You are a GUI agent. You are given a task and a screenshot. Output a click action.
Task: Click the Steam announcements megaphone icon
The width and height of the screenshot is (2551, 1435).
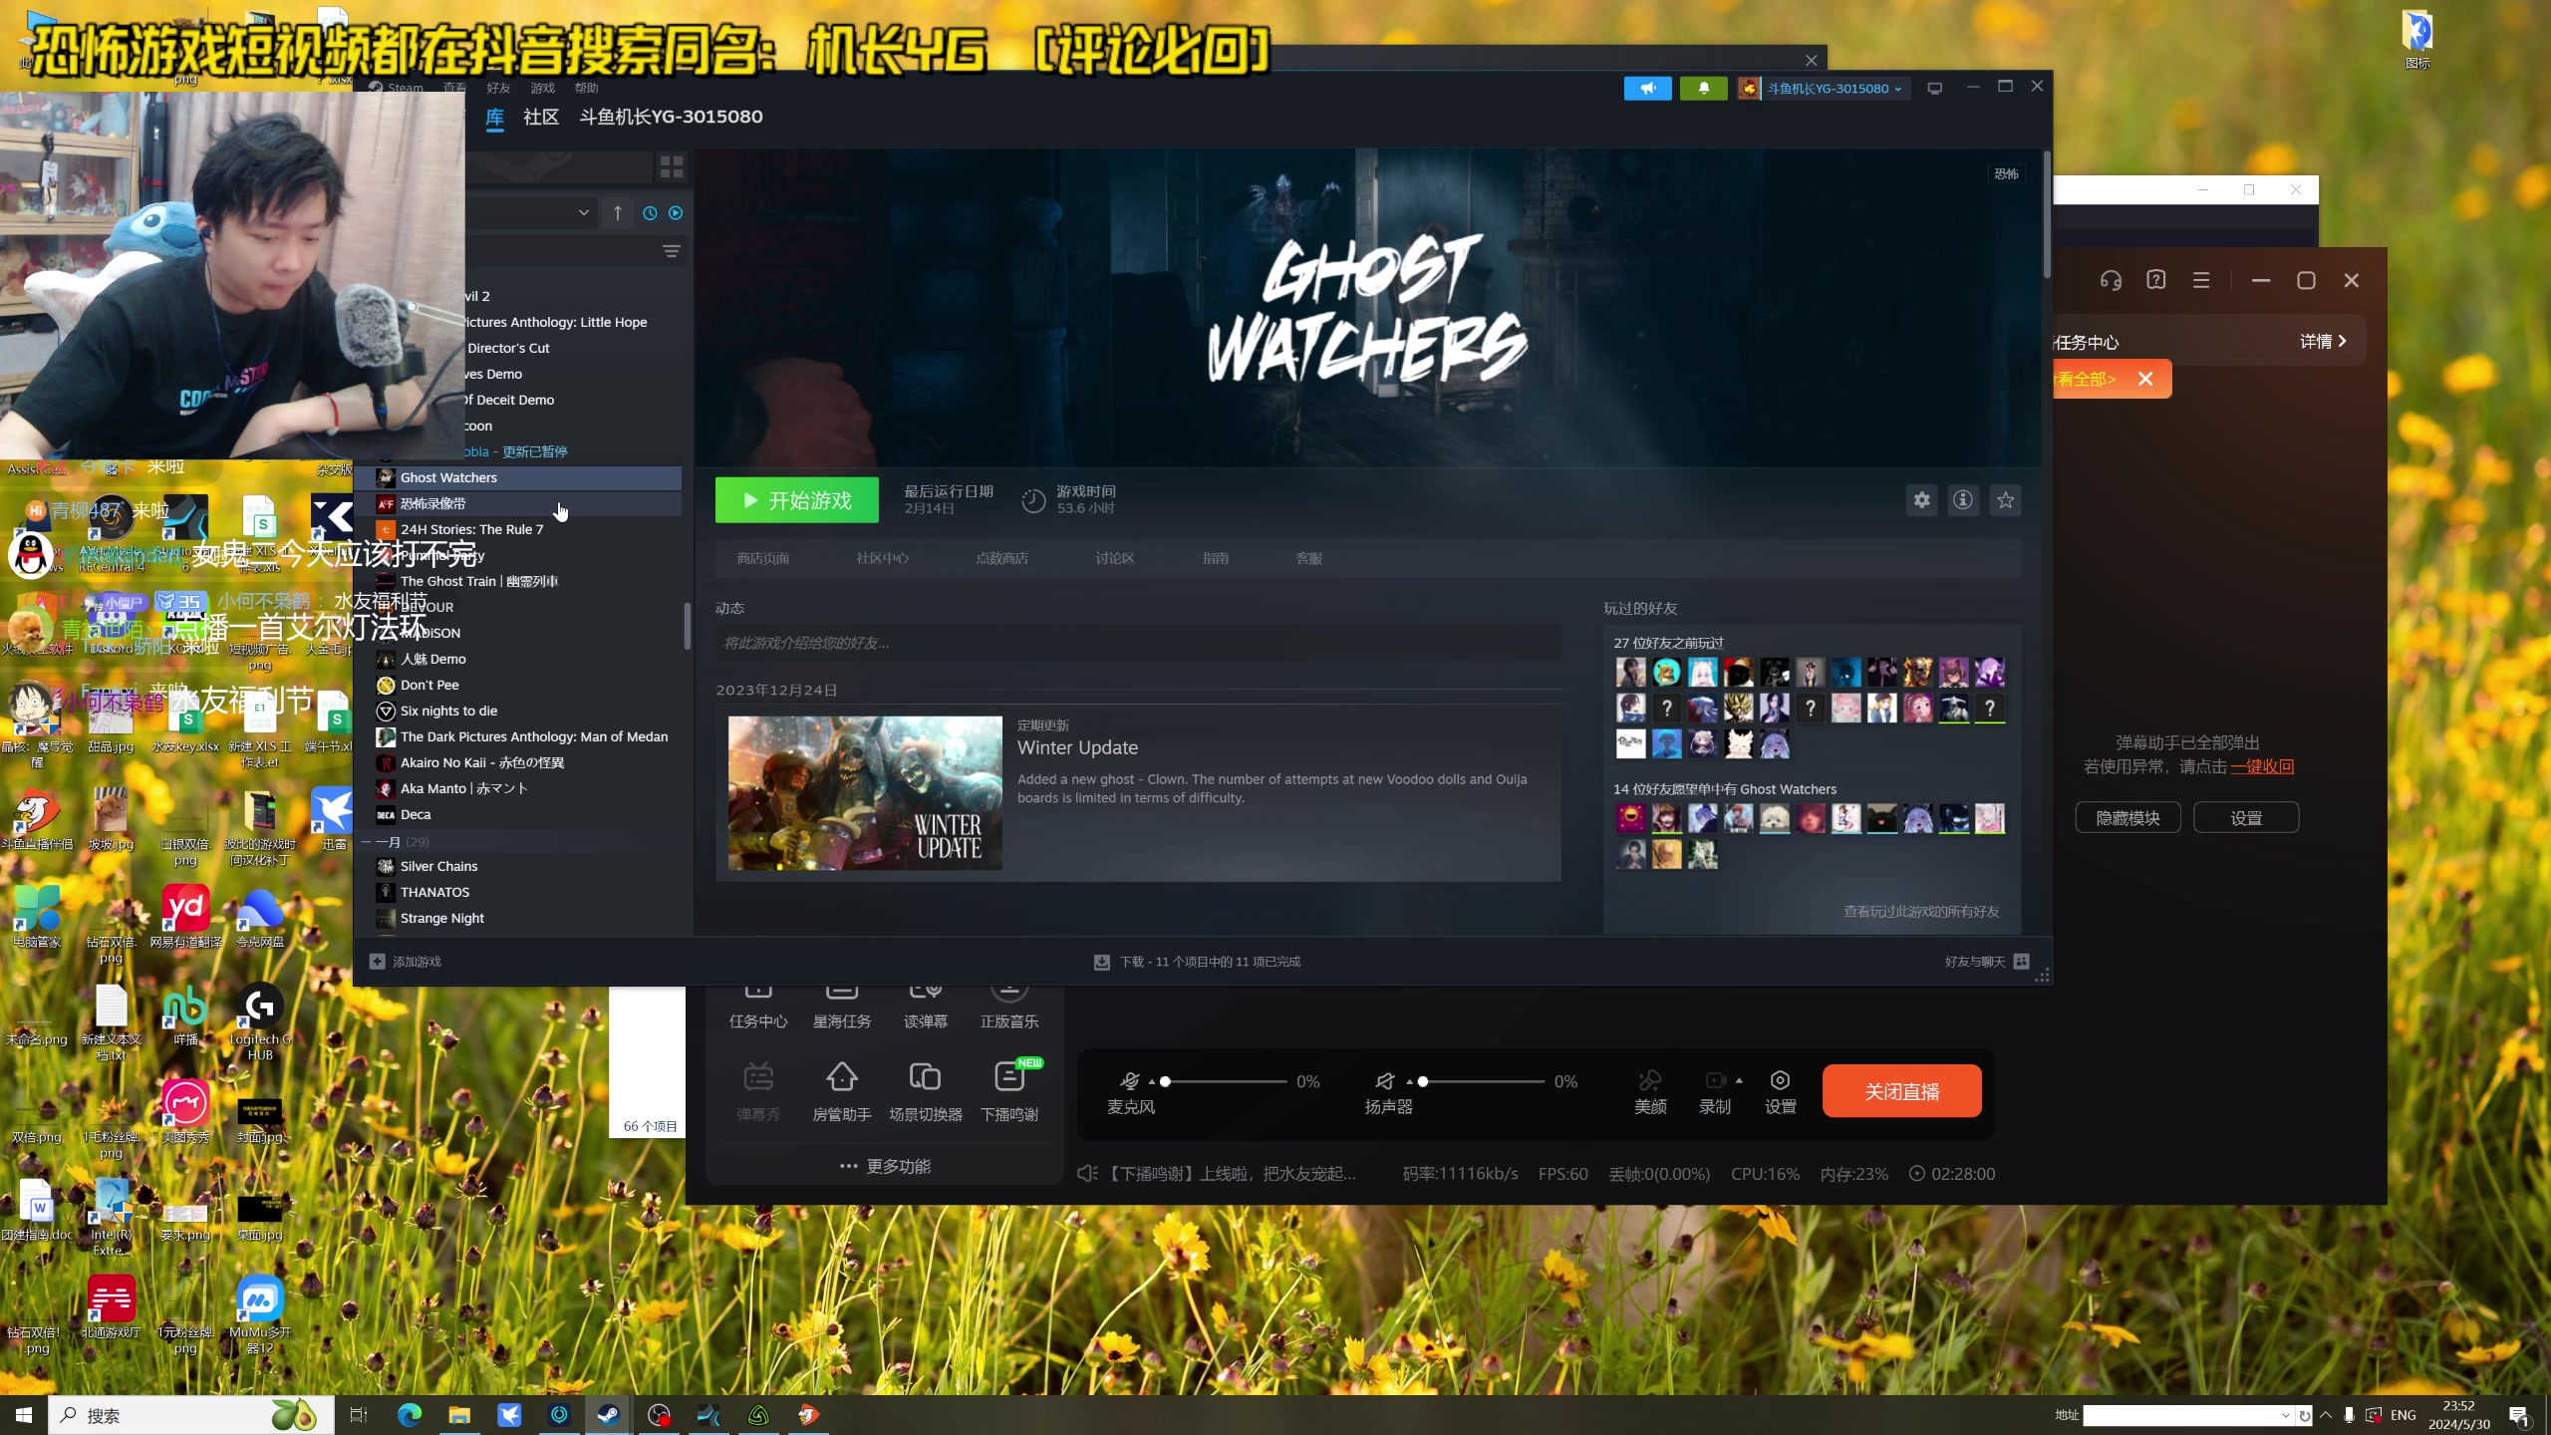click(x=1647, y=88)
